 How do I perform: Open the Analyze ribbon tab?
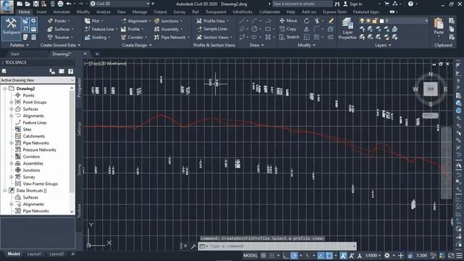(x=103, y=12)
